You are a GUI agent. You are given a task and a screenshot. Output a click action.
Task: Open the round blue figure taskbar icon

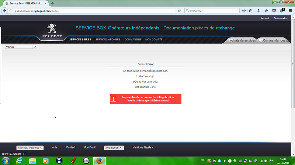point(59,161)
